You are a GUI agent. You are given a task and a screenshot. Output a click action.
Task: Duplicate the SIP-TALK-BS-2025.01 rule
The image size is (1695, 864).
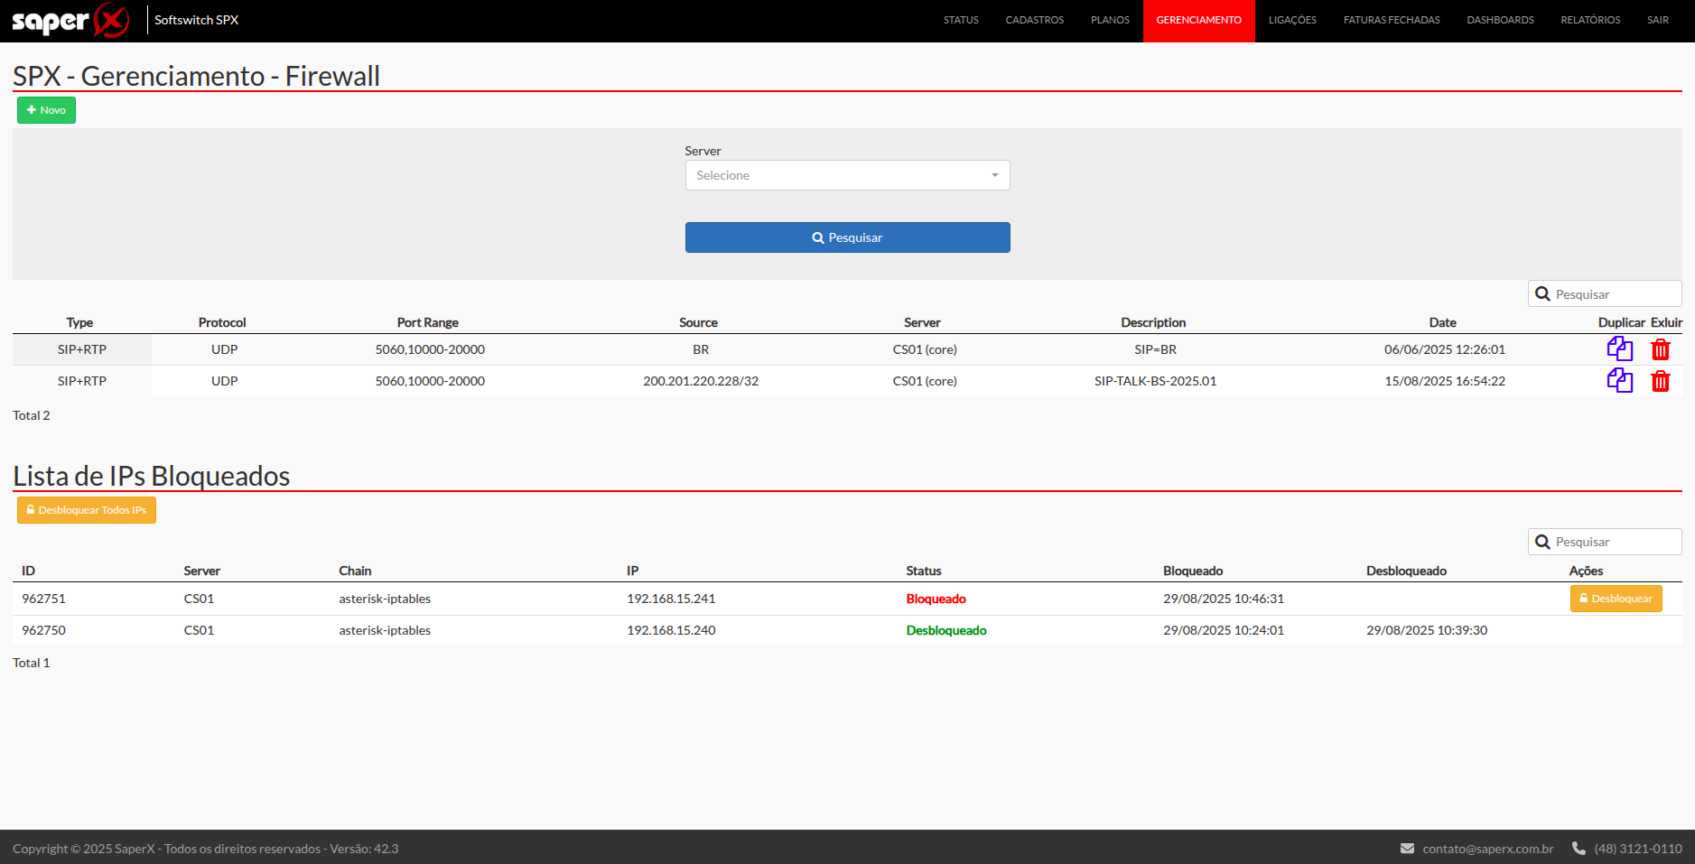pyautogui.click(x=1619, y=380)
